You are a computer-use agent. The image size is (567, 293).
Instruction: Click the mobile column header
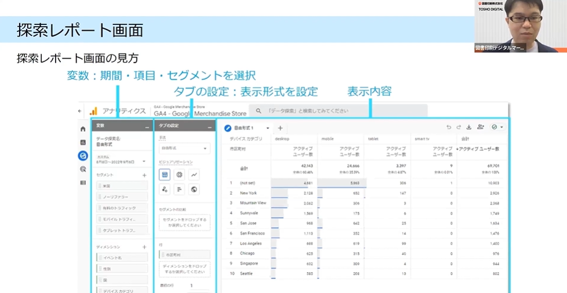[328, 139]
